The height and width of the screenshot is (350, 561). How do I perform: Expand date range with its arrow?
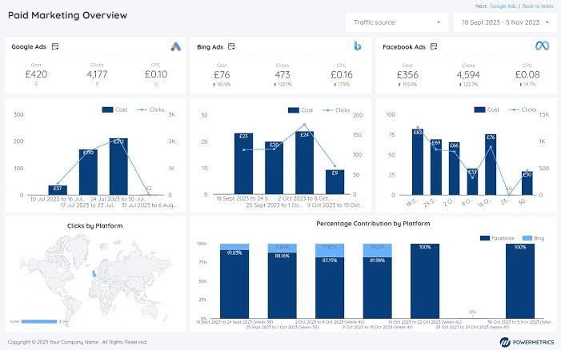click(547, 22)
